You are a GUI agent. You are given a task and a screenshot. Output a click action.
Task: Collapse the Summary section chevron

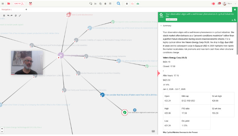(x=161, y=26)
